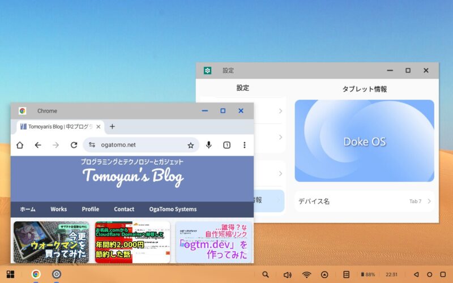Open the taskbar volume control

click(287, 275)
